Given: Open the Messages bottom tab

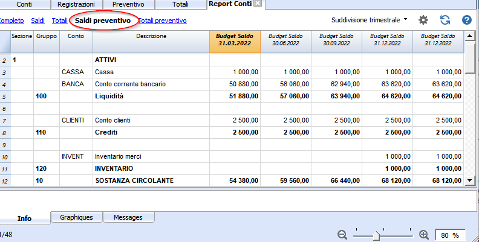Looking at the screenshot, I should [128, 217].
